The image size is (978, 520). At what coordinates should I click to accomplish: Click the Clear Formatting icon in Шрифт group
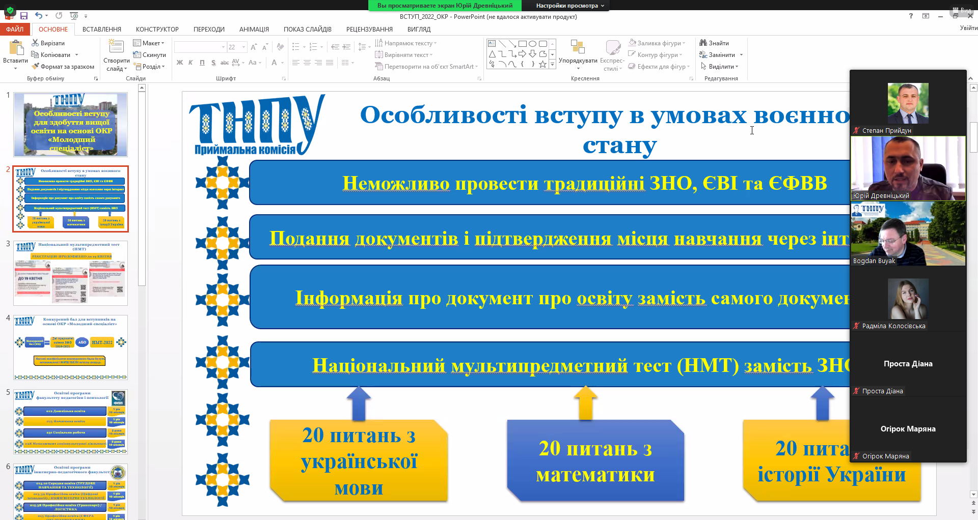280,46
